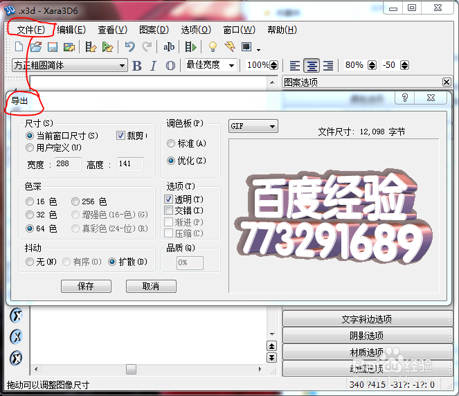Select 扩散 dithering option
The height and width of the screenshot is (396, 459).
click(x=127, y=262)
